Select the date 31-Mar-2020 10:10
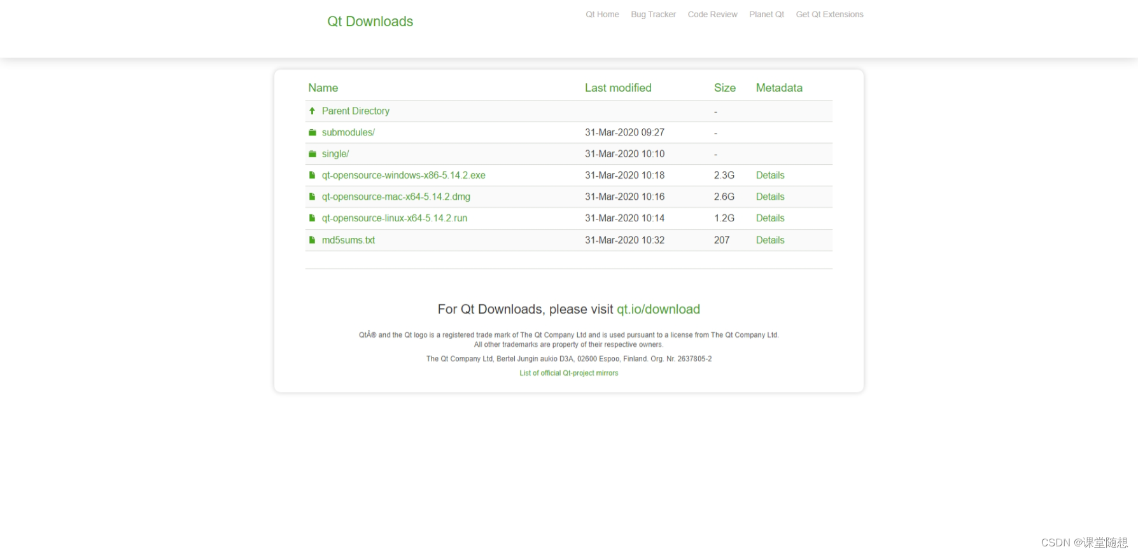Viewport: 1138px width, 554px height. [624, 154]
